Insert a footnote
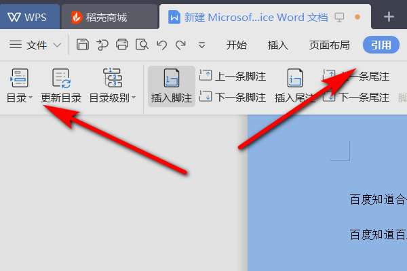The width and height of the screenshot is (407, 271). coord(172,86)
